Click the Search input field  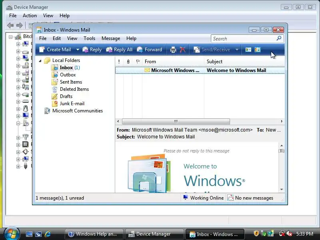(244, 38)
